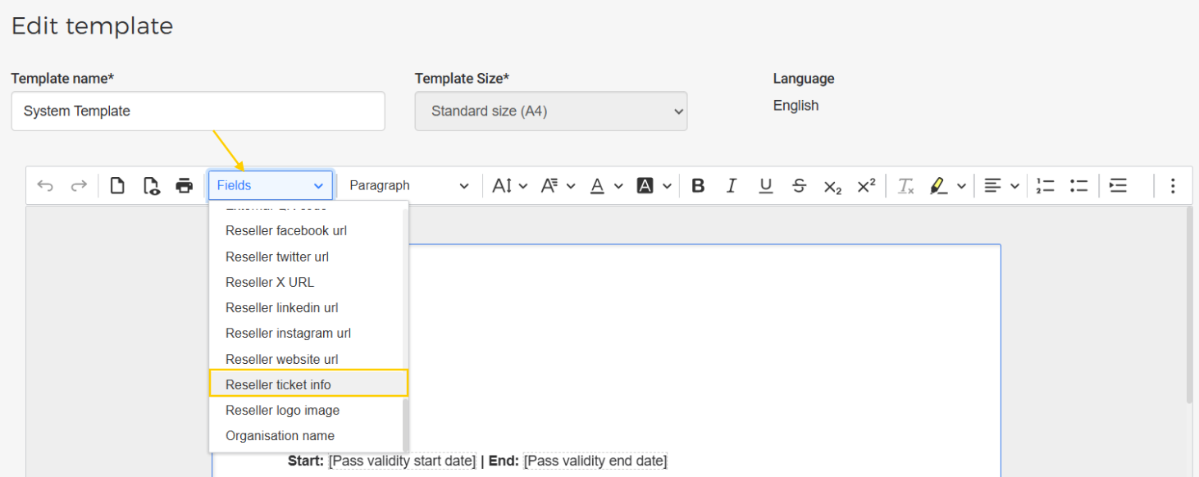Click the Template name input field
This screenshot has height=477, width=1199.
pyautogui.click(x=198, y=111)
